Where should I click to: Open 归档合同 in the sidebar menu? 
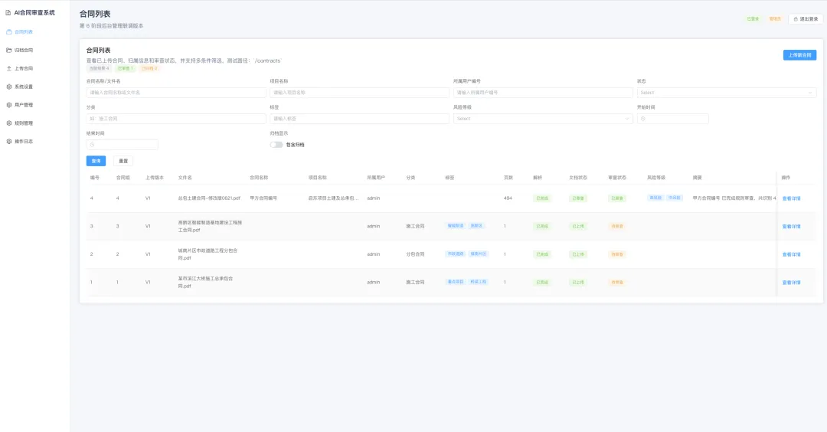pos(34,50)
